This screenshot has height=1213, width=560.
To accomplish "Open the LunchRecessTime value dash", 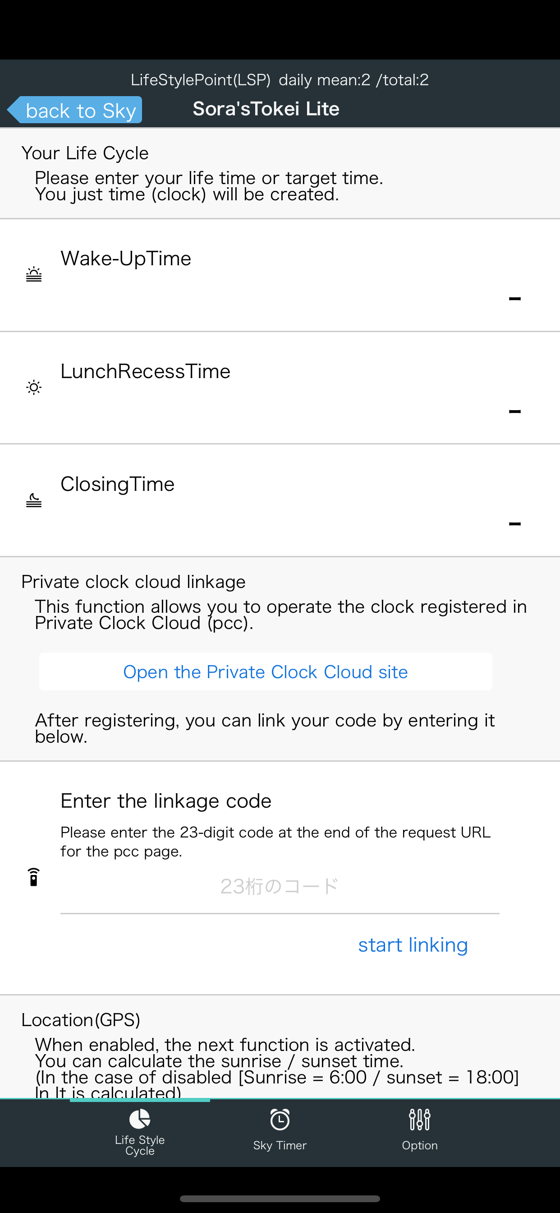I will [x=515, y=411].
